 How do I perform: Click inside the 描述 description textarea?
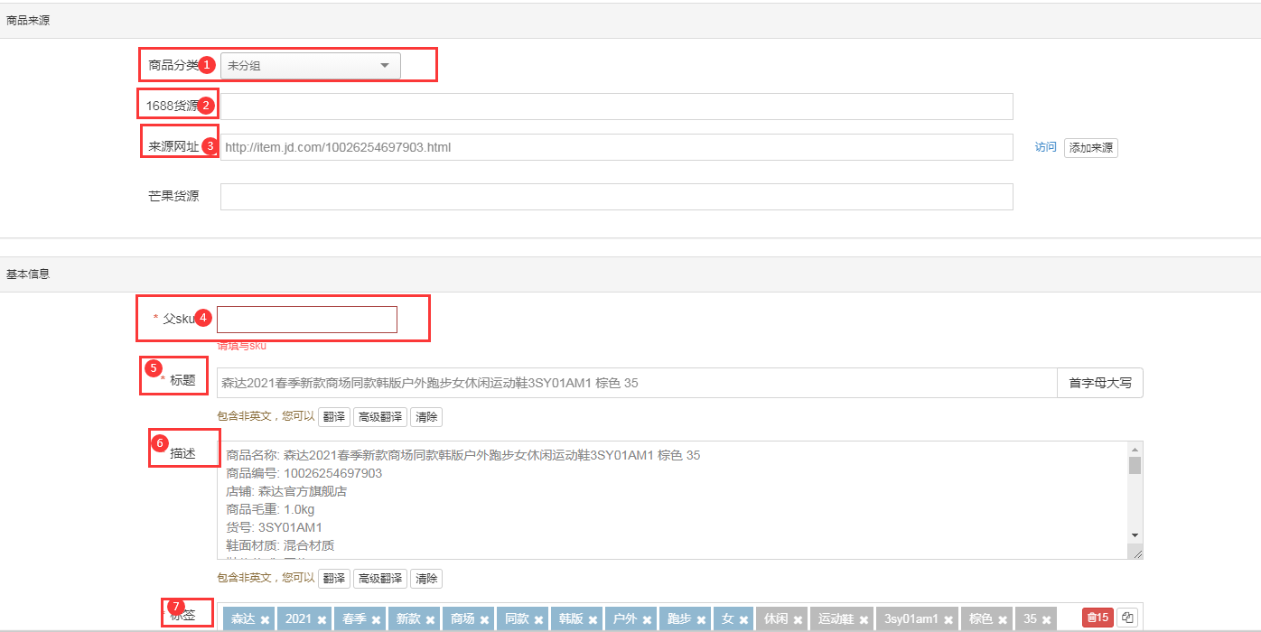coord(673,500)
